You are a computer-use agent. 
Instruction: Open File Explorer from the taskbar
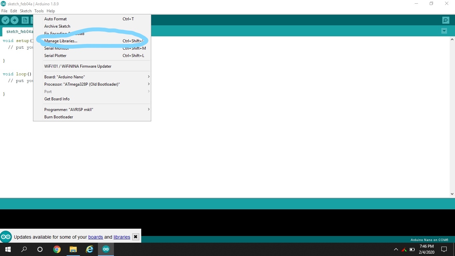pyautogui.click(x=73, y=249)
